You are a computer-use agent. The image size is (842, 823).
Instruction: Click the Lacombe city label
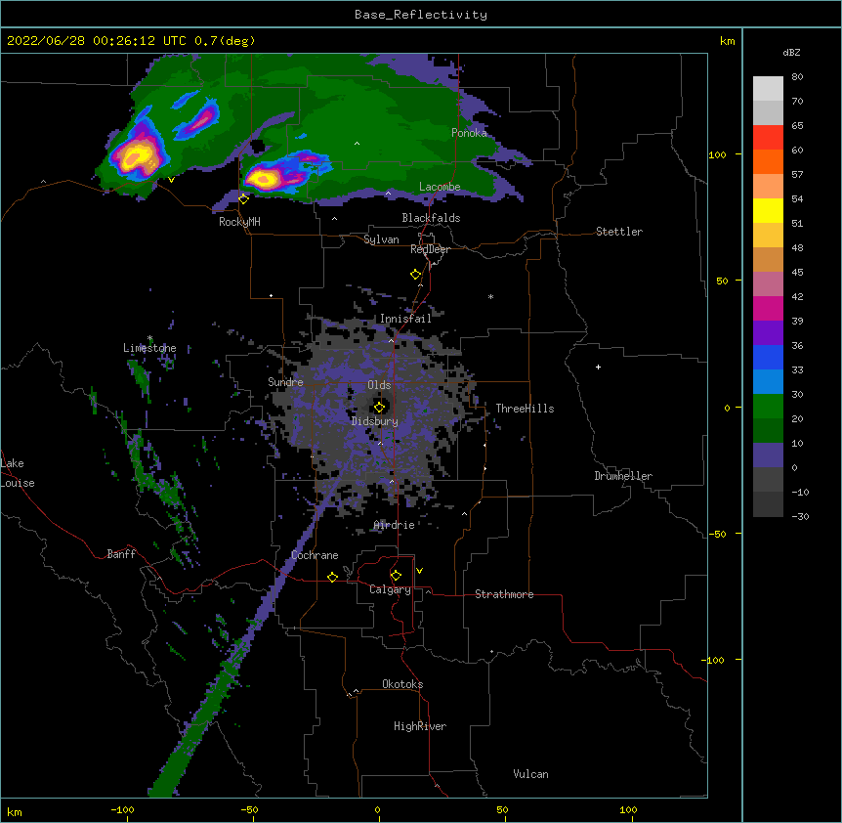click(440, 187)
